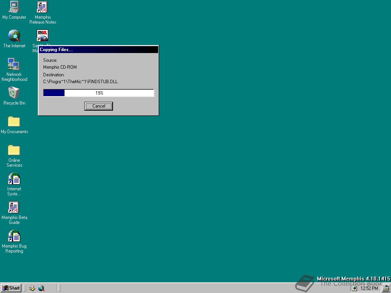Click the Memphis CD-ROM source text
This screenshot has width=391, height=293.
click(x=60, y=67)
